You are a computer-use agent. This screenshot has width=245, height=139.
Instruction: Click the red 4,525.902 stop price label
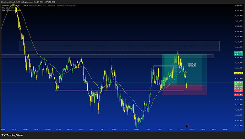point(239,95)
